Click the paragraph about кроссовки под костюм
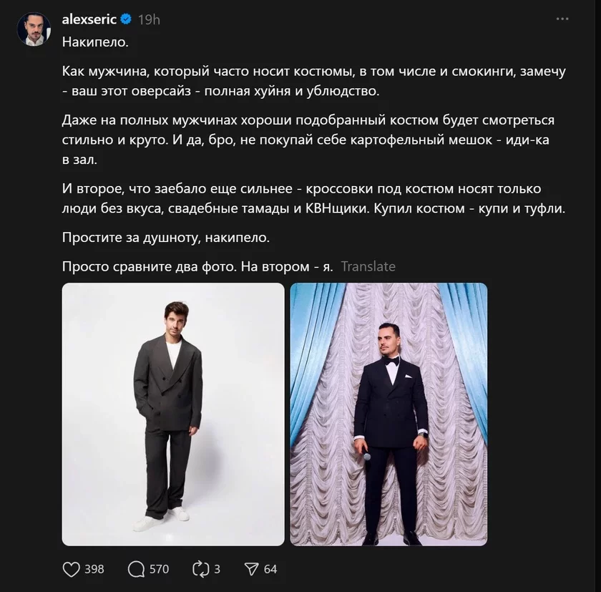Viewport: 601px width, 592px height. pos(313,200)
